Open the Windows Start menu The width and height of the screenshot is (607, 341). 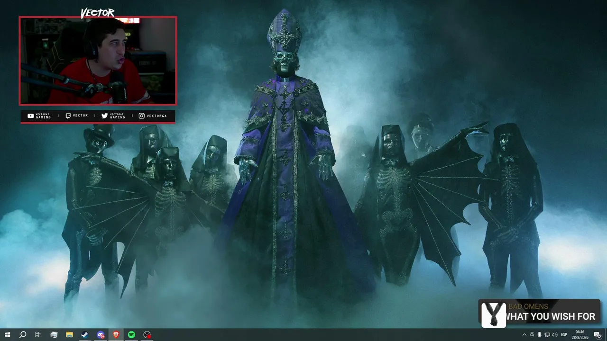click(x=8, y=335)
